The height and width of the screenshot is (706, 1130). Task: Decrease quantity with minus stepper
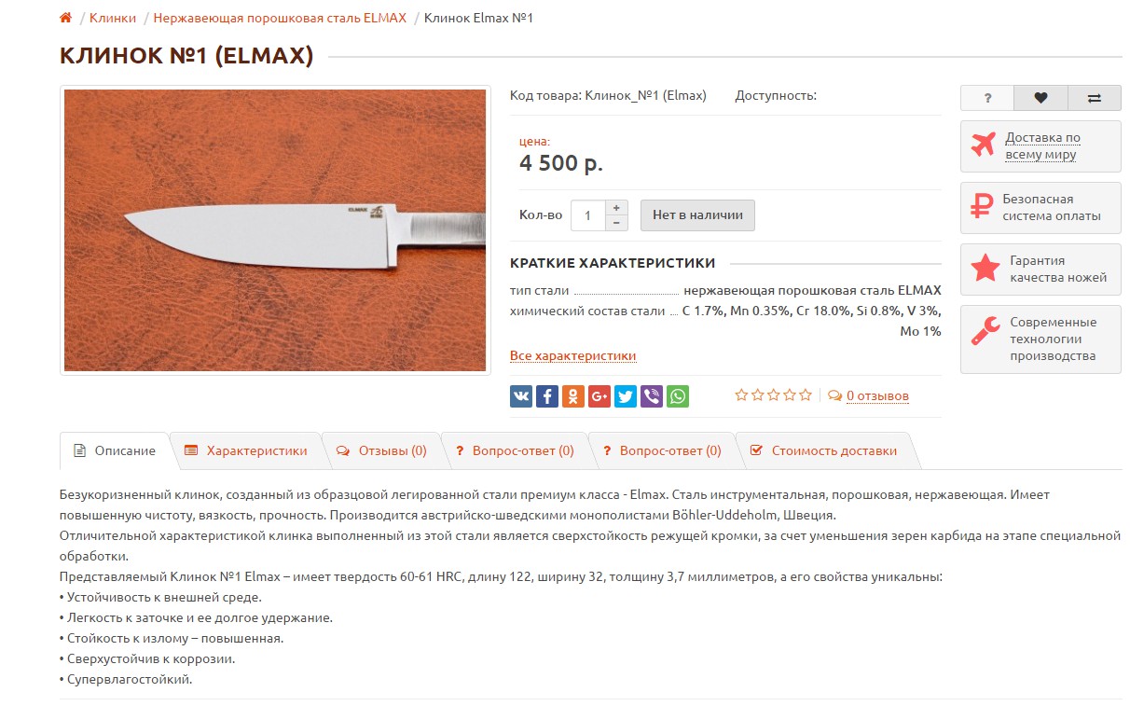tap(616, 223)
